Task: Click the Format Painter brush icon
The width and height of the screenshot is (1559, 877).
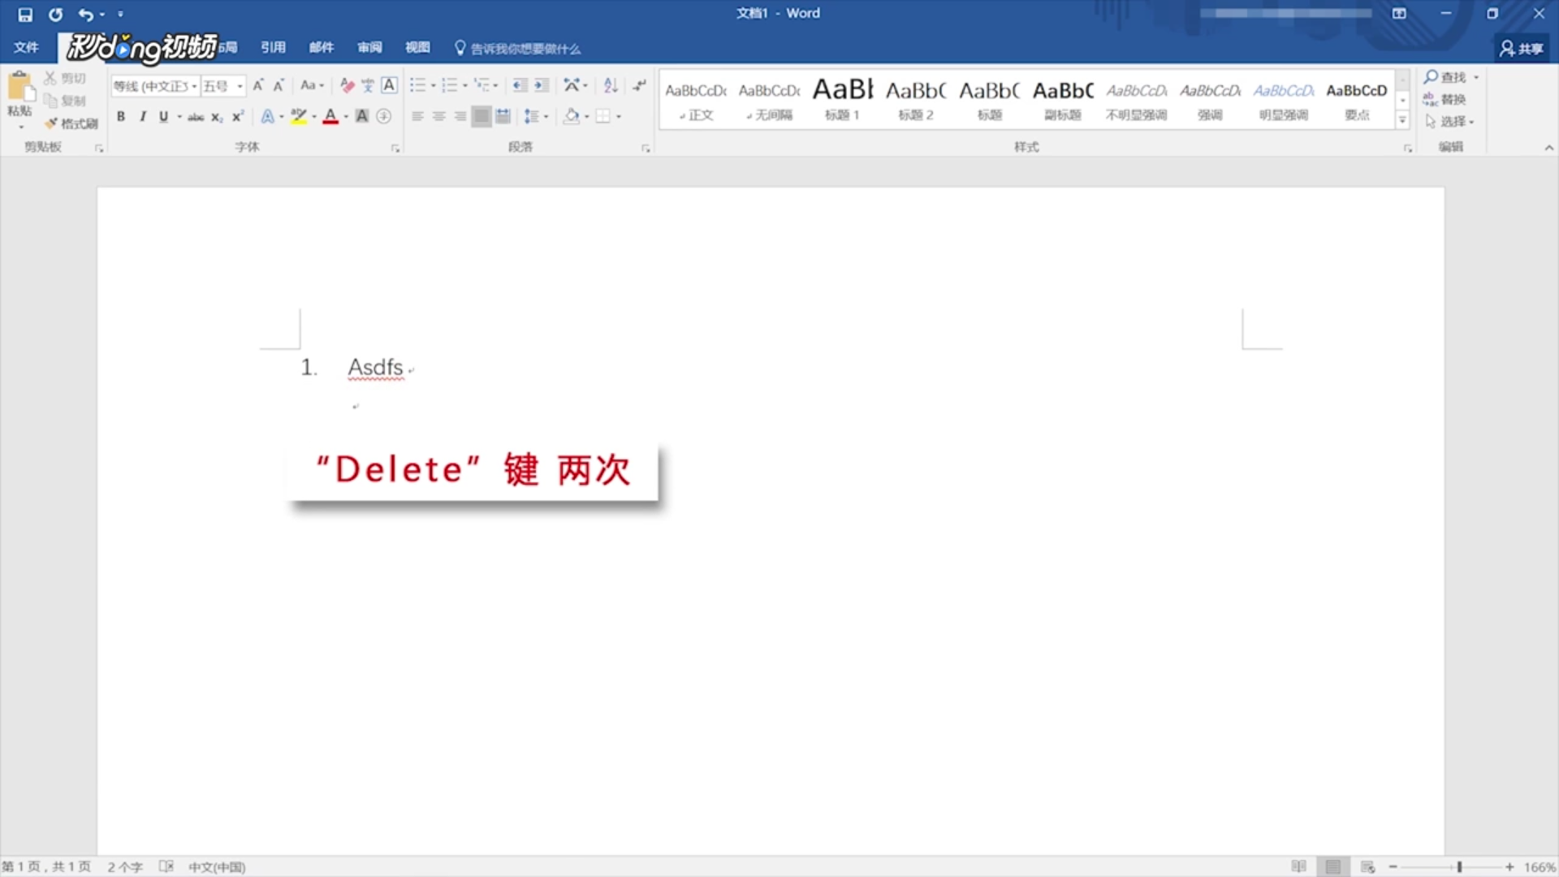Action: 52,123
